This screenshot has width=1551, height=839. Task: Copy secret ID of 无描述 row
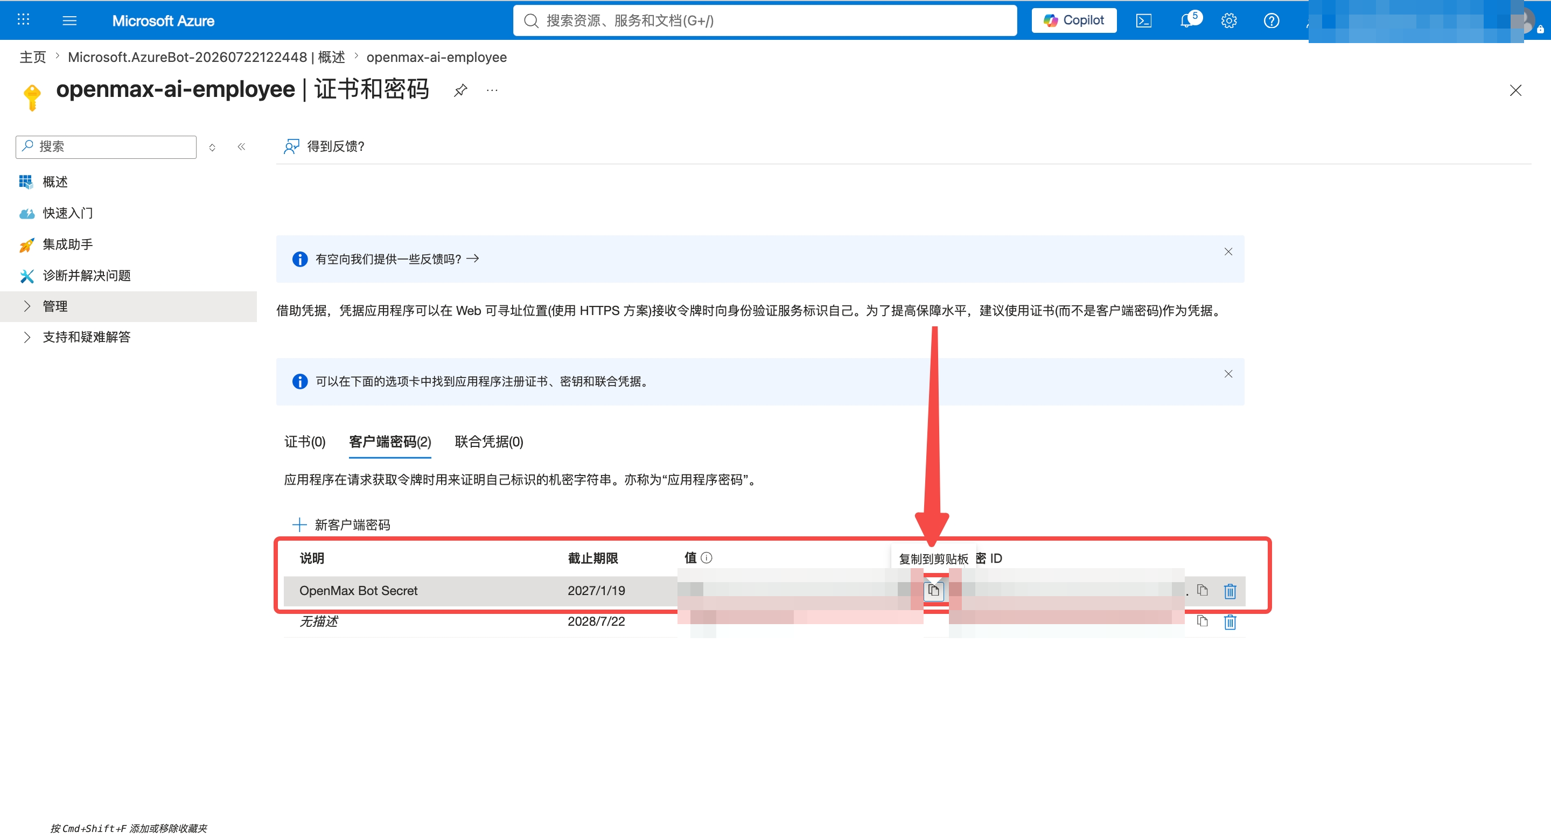pos(1203,621)
